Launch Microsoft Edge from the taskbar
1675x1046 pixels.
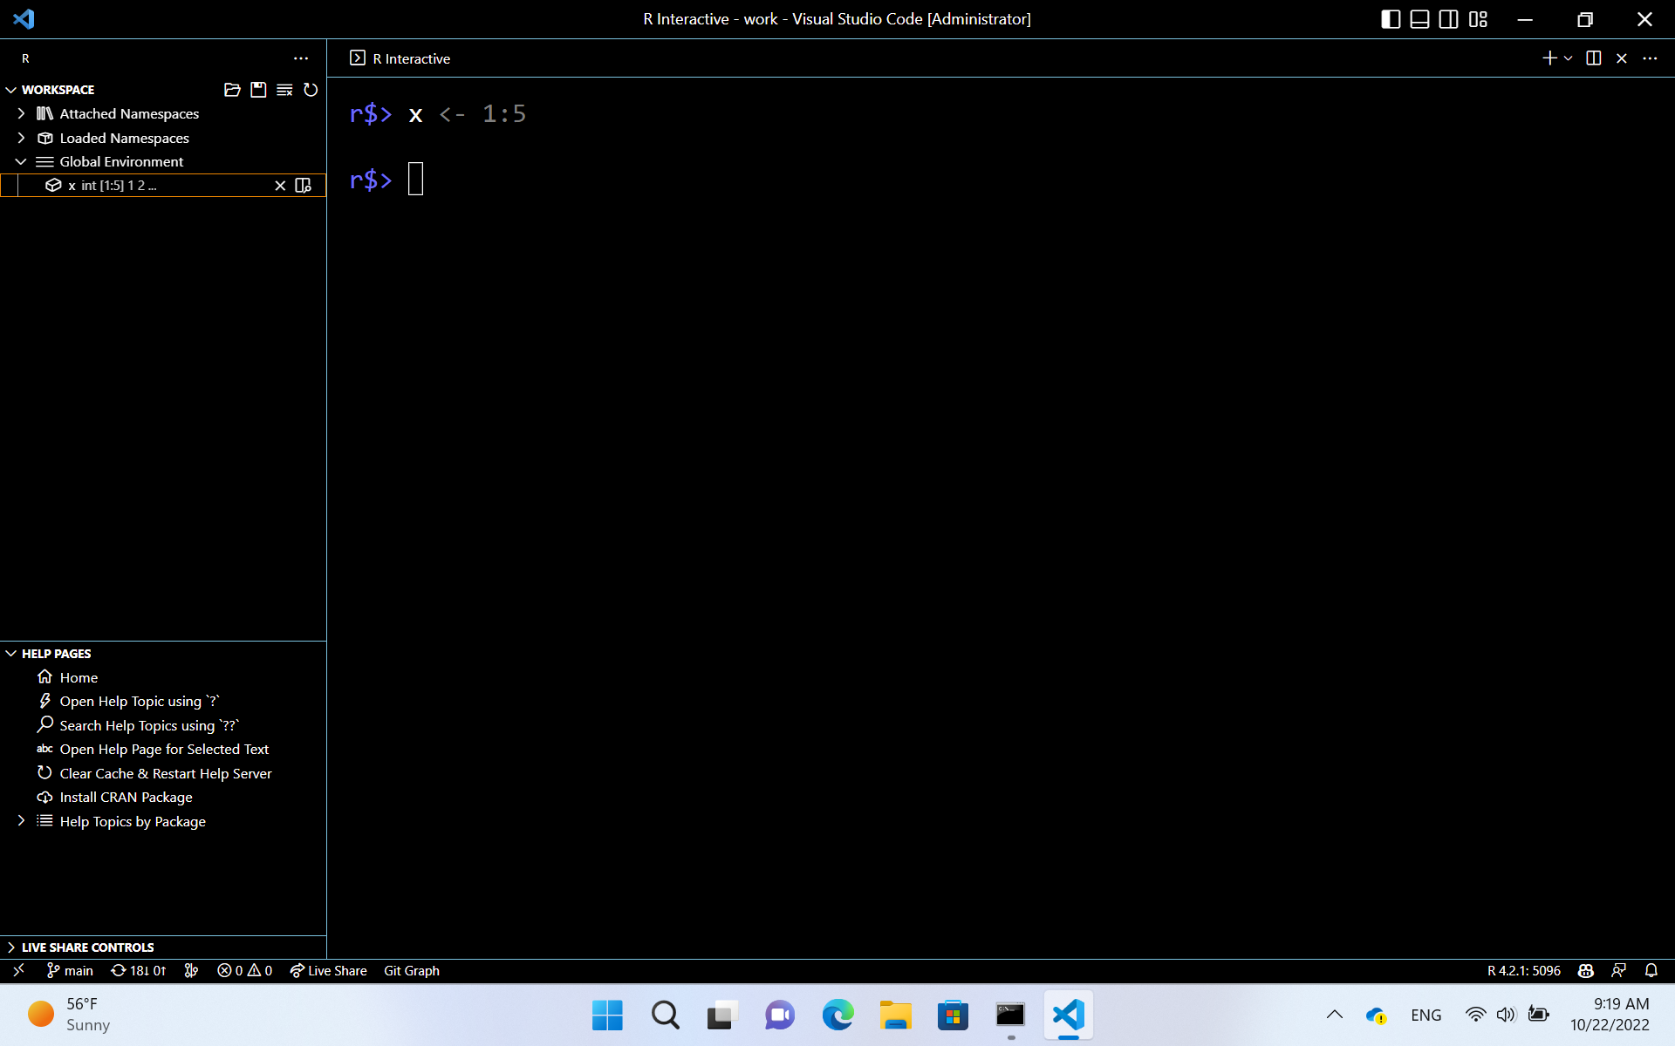coord(837,1015)
